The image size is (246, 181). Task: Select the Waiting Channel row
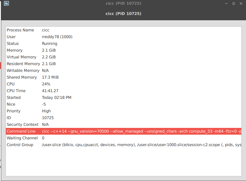pyautogui.click(x=123, y=138)
